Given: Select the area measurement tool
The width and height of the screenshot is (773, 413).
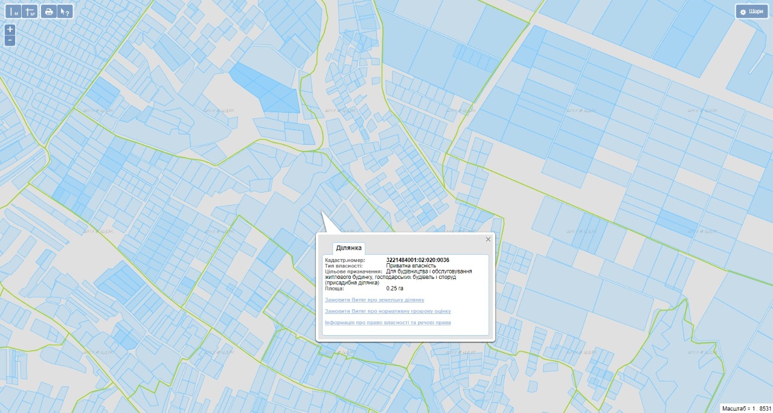Looking at the screenshot, I should pyautogui.click(x=30, y=11).
